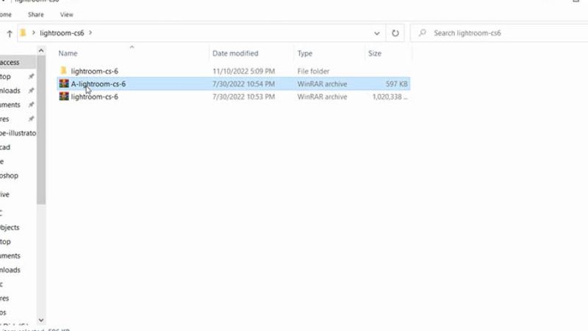Click the Up arrow navigation button
Screen dimensions: 588x331
10,33
